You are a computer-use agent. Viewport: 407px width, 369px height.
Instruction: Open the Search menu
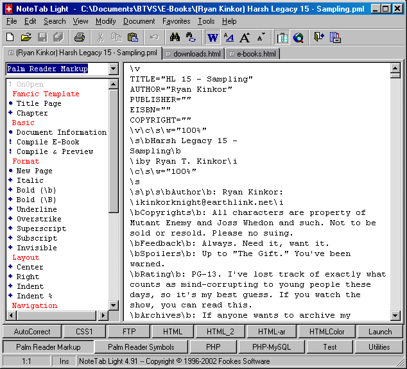[55, 21]
